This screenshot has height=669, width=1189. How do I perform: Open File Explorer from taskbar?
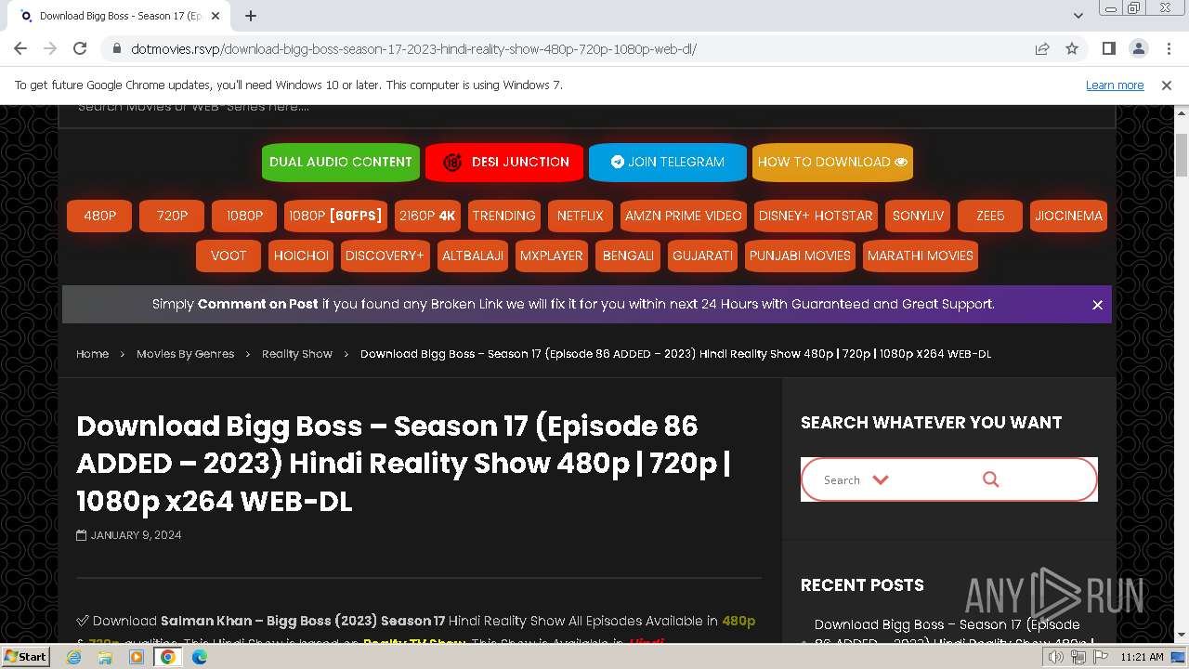click(105, 657)
